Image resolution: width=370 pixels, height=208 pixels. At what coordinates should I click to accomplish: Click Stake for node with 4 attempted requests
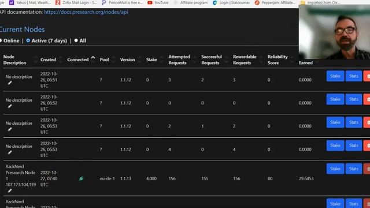pos(335,145)
